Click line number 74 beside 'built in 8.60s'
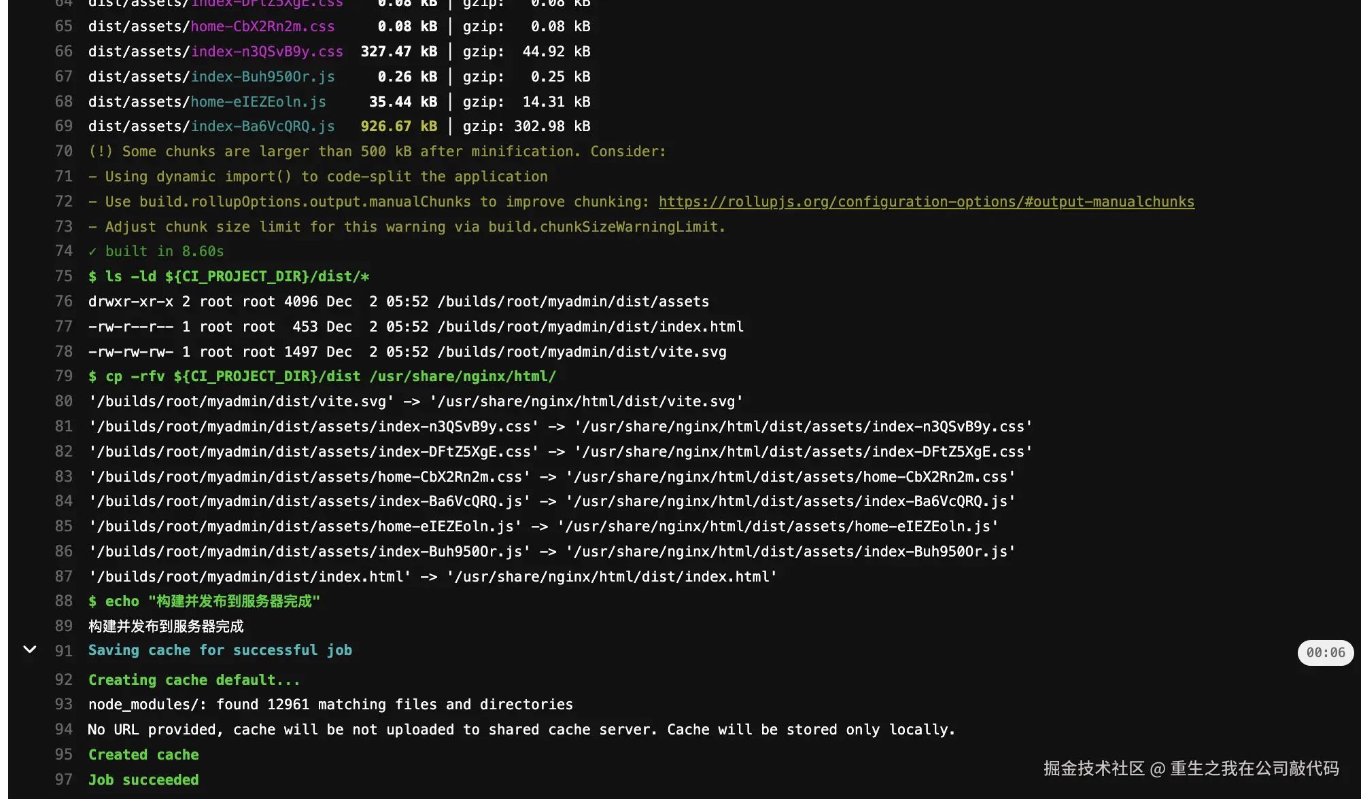The image size is (1361, 799). [63, 251]
